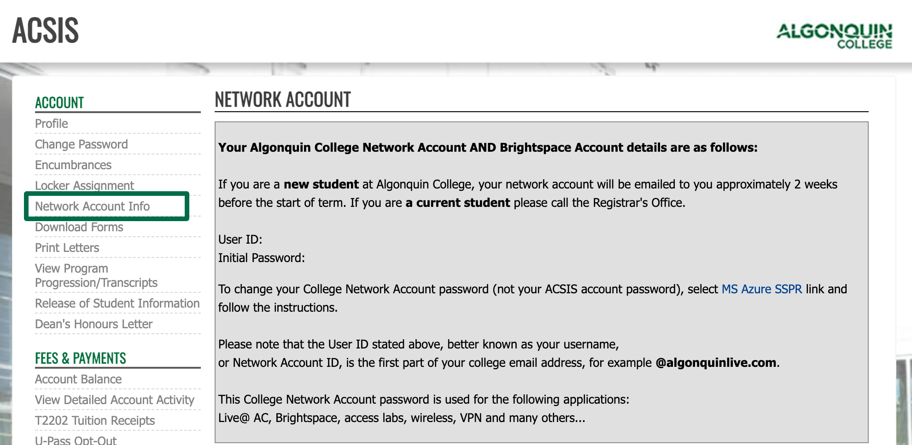
Task: Select Print Letters option
Action: (x=67, y=248)
